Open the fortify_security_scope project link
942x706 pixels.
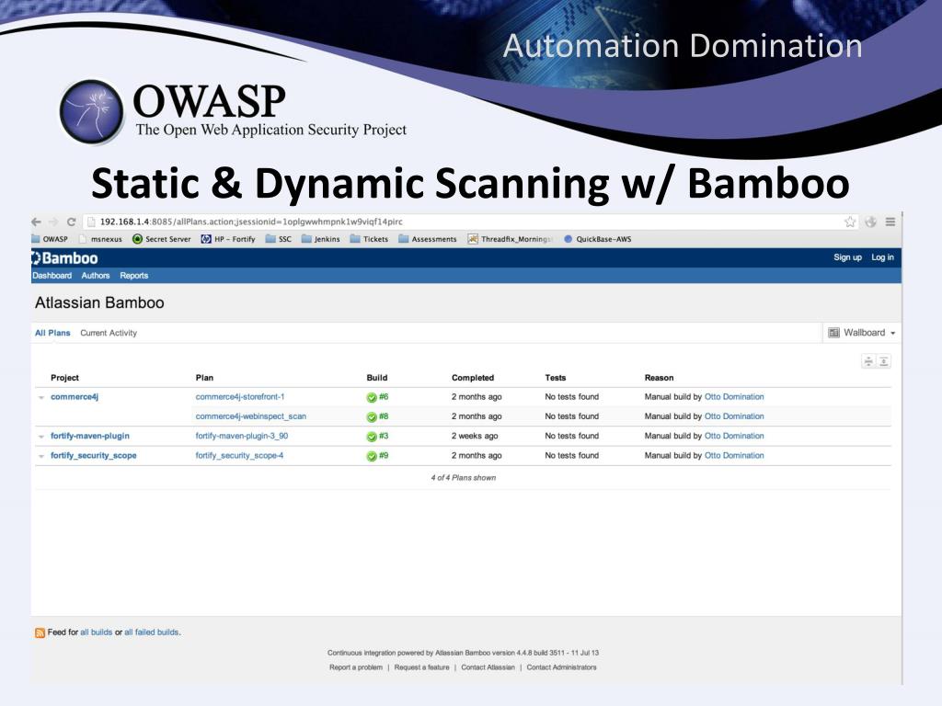coord(94,456)
